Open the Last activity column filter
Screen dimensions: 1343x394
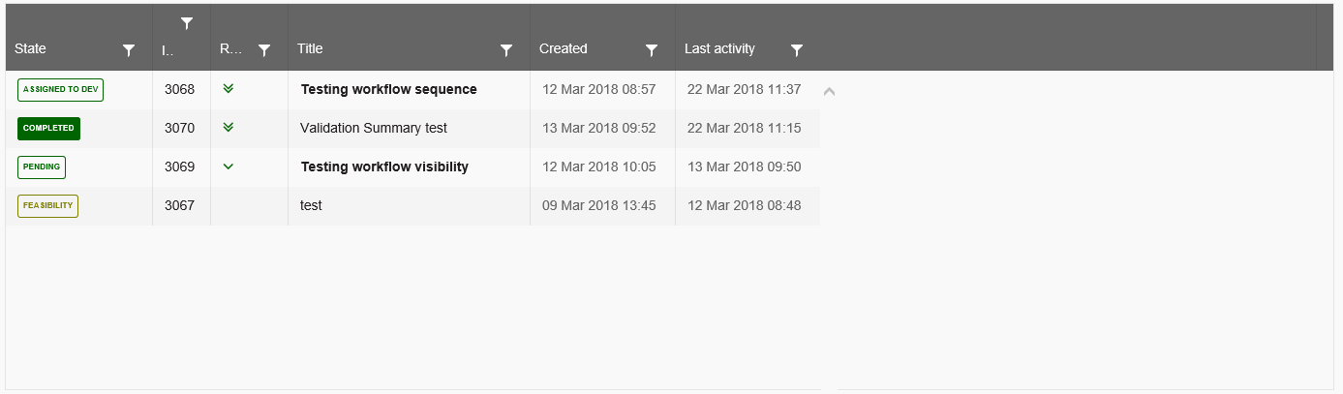(x=797, y=50)
